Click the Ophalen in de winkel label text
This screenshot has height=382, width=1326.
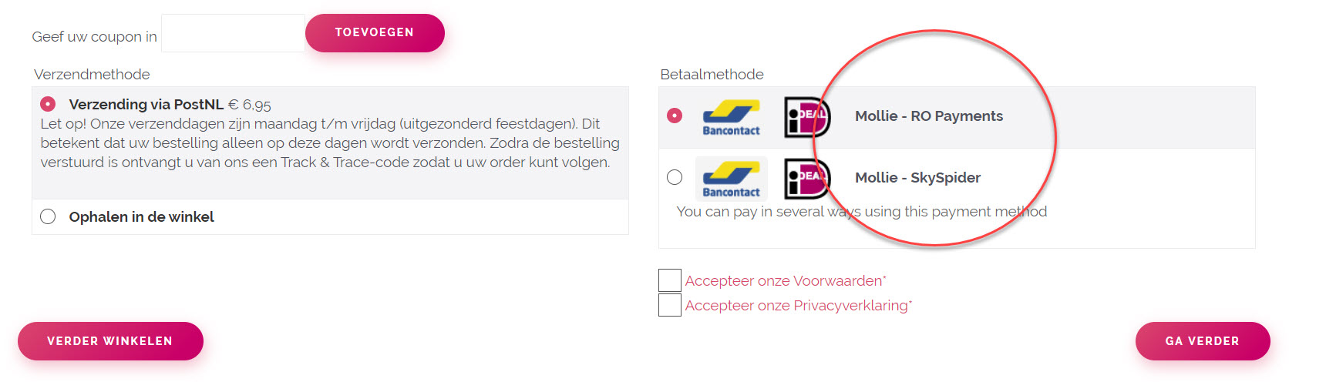pyautogui.click(x=141, y=217)
